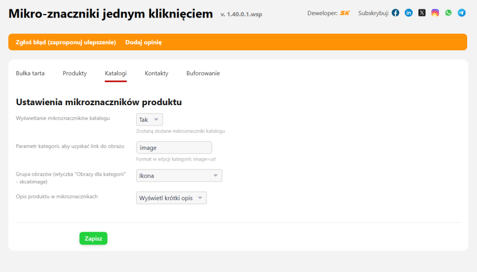Click the title Mikro-znaczniki jednym kliknięciem
The height and width of the screenshot is (272, 477).
point(111,13)
